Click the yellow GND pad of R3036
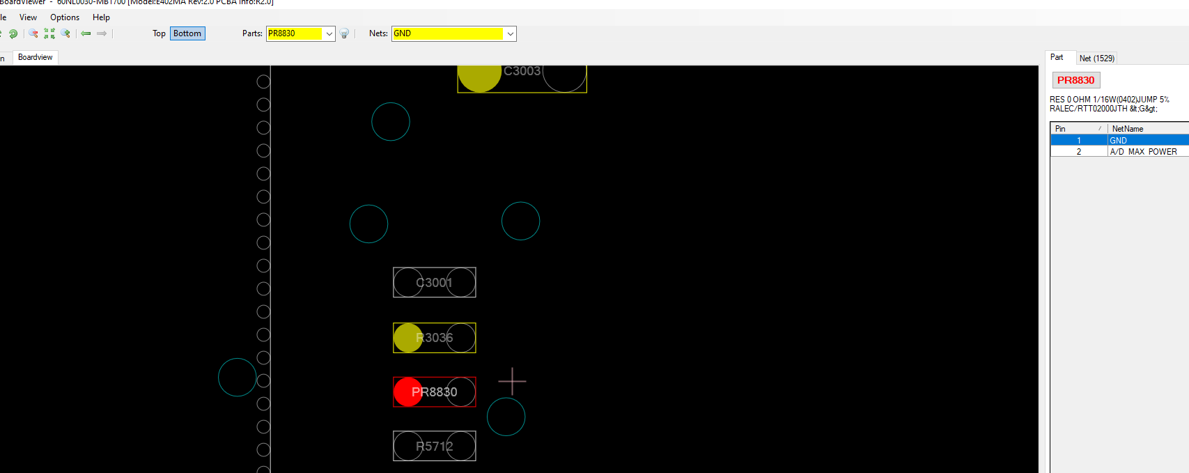This screenshot has height=473, width=1189. tap(408, 338)
